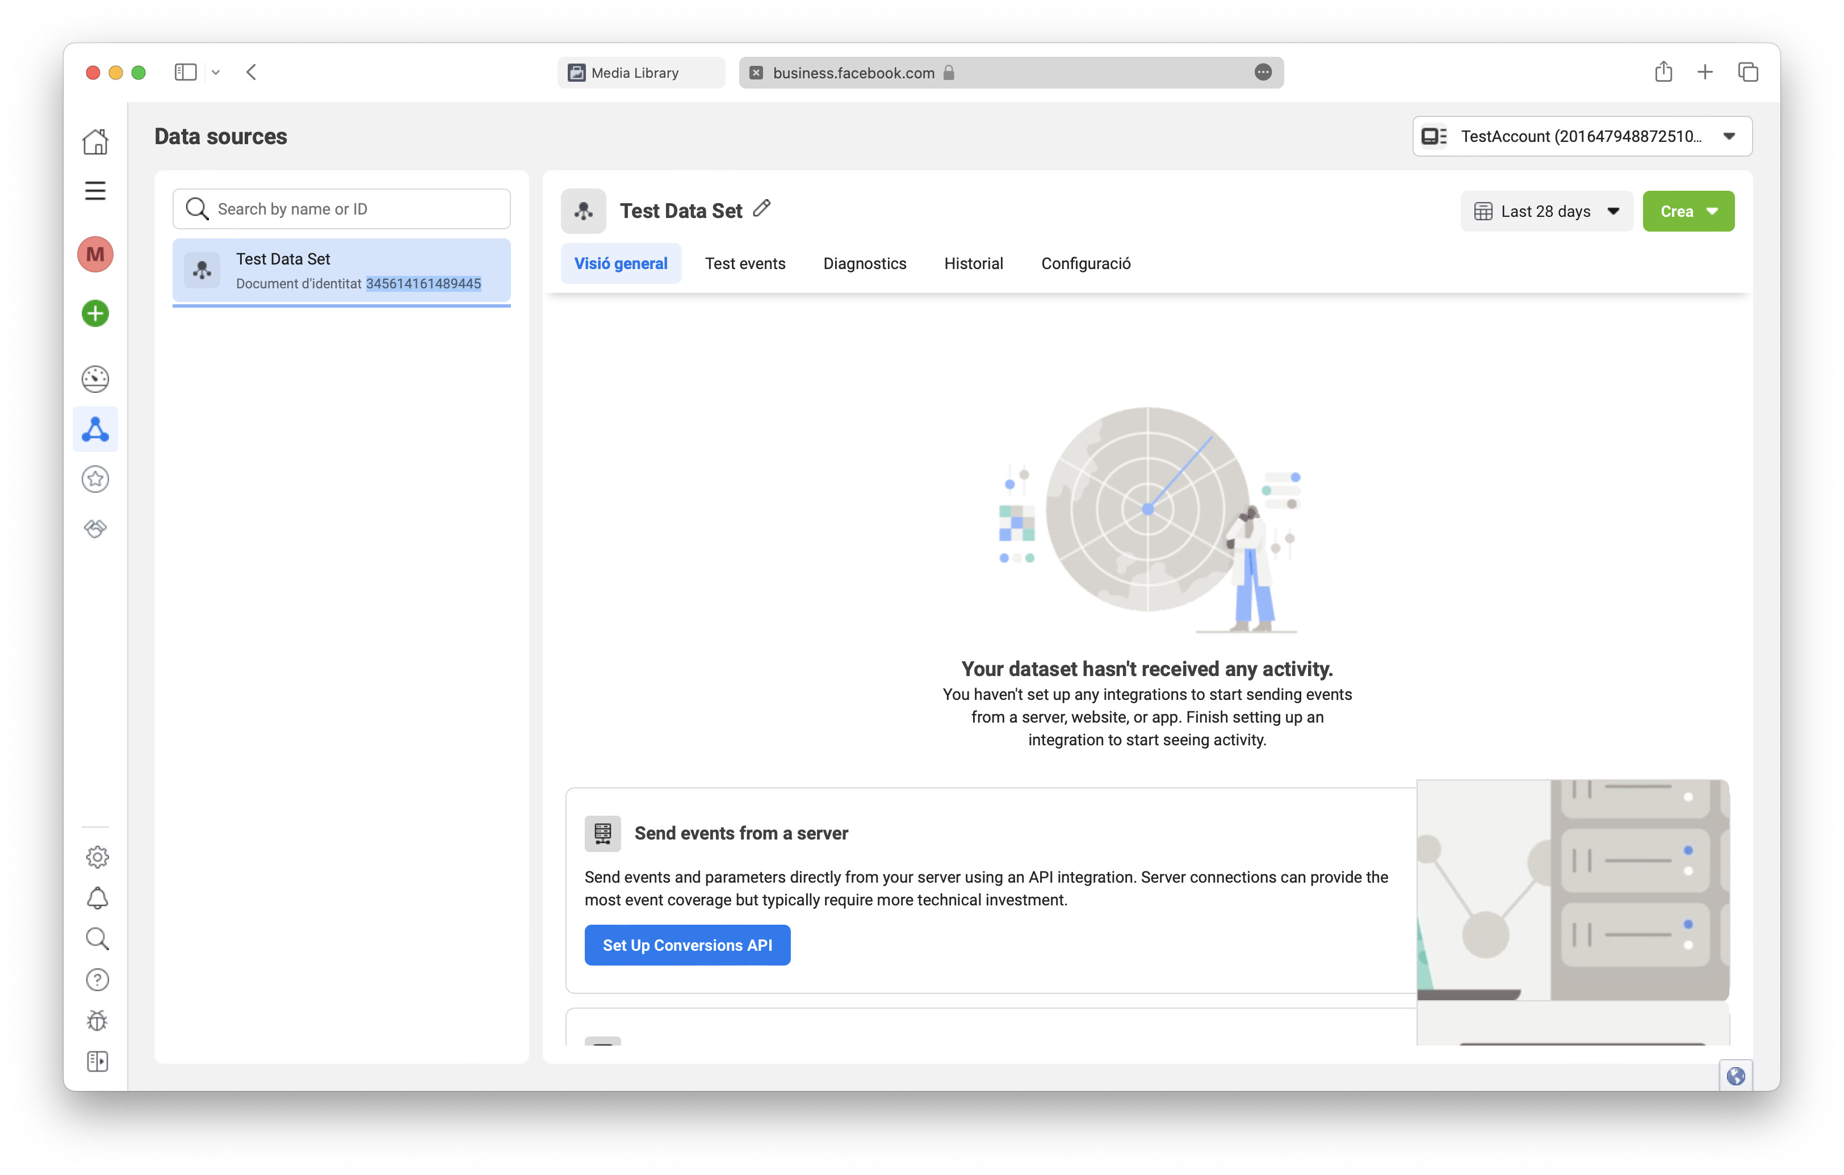This screenshot has width=1844, height=1175.
Task: Open notifications bell
Action: 97,897
